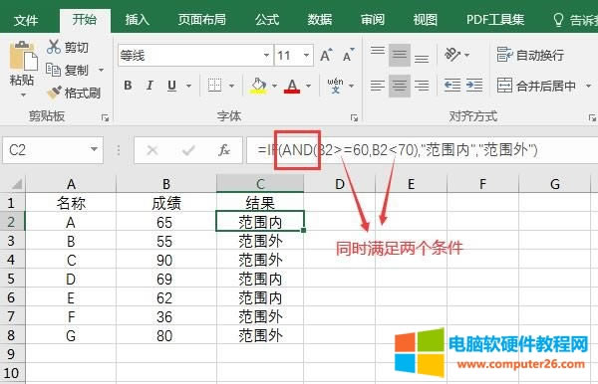Apply red font color A
Screen dimensions: 598x384
292,86
